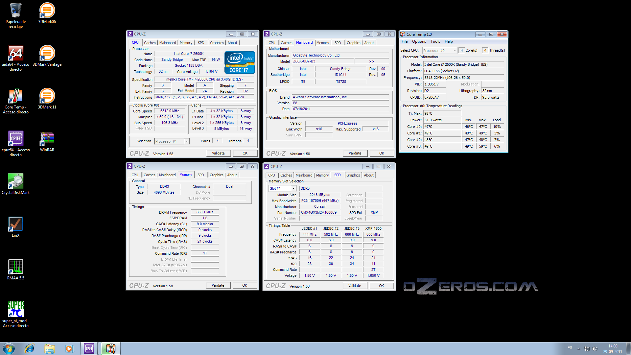Viewport: 631px width, 355px height.
Task: Launch RMAA 5.5 desktop shortcut
Action: (x=15, y=270)
